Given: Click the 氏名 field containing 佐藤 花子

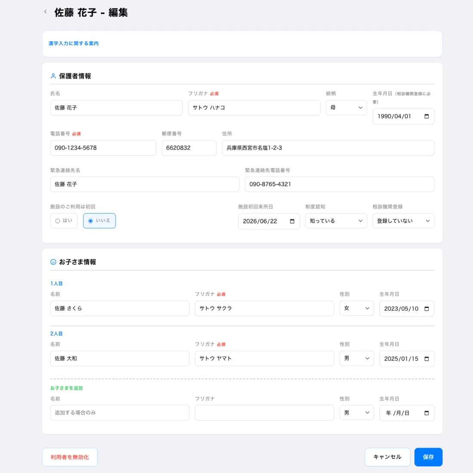Looking at the screenshot, I should pos(117,108).
